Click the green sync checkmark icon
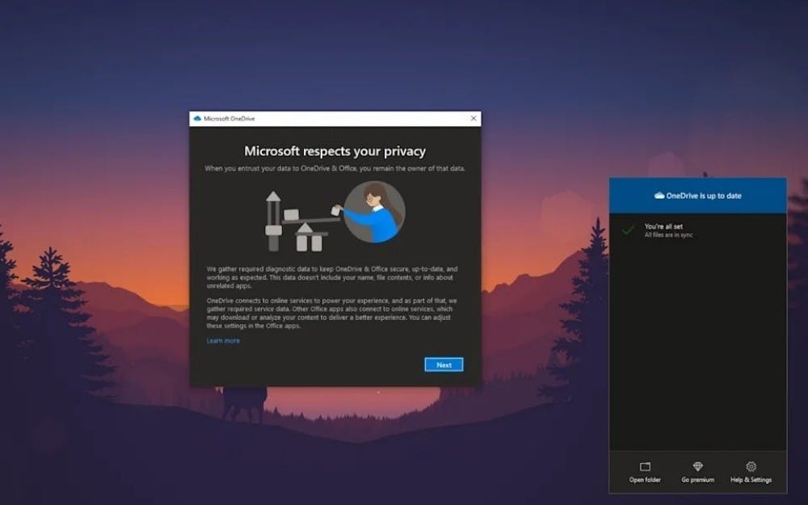 coord(628,230)
